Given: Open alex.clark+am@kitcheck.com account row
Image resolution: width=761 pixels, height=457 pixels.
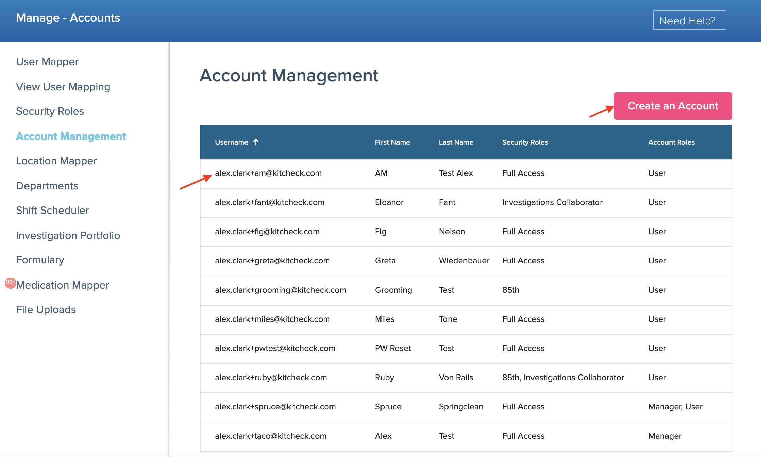Looking at the screenshot, I should pos(268,173).
